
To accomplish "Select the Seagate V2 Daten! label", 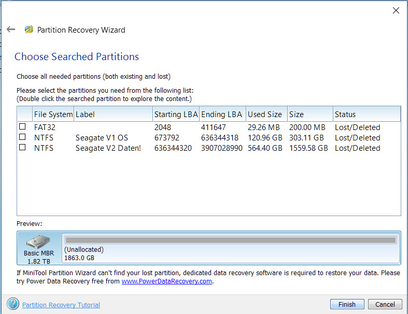I will pyautogui.click(x=108, y=148).
